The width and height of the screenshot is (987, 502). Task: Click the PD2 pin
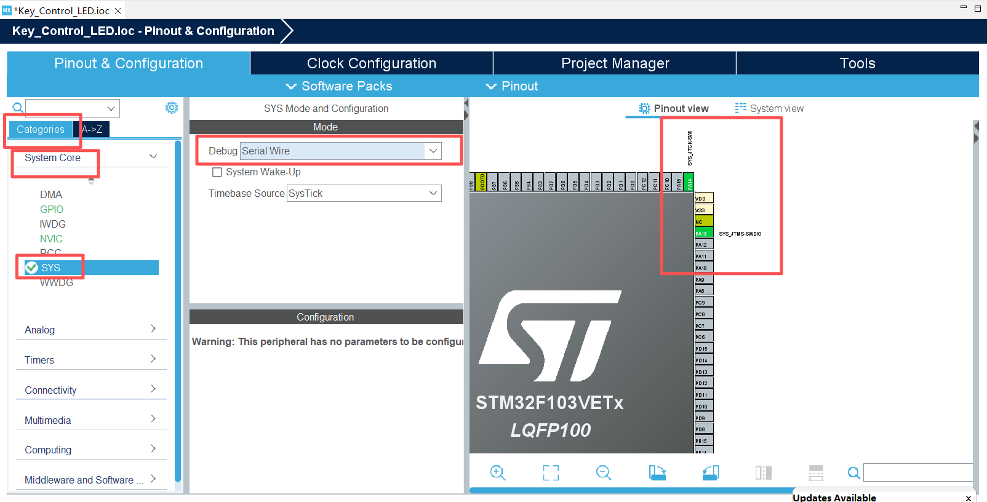(609, 182)
